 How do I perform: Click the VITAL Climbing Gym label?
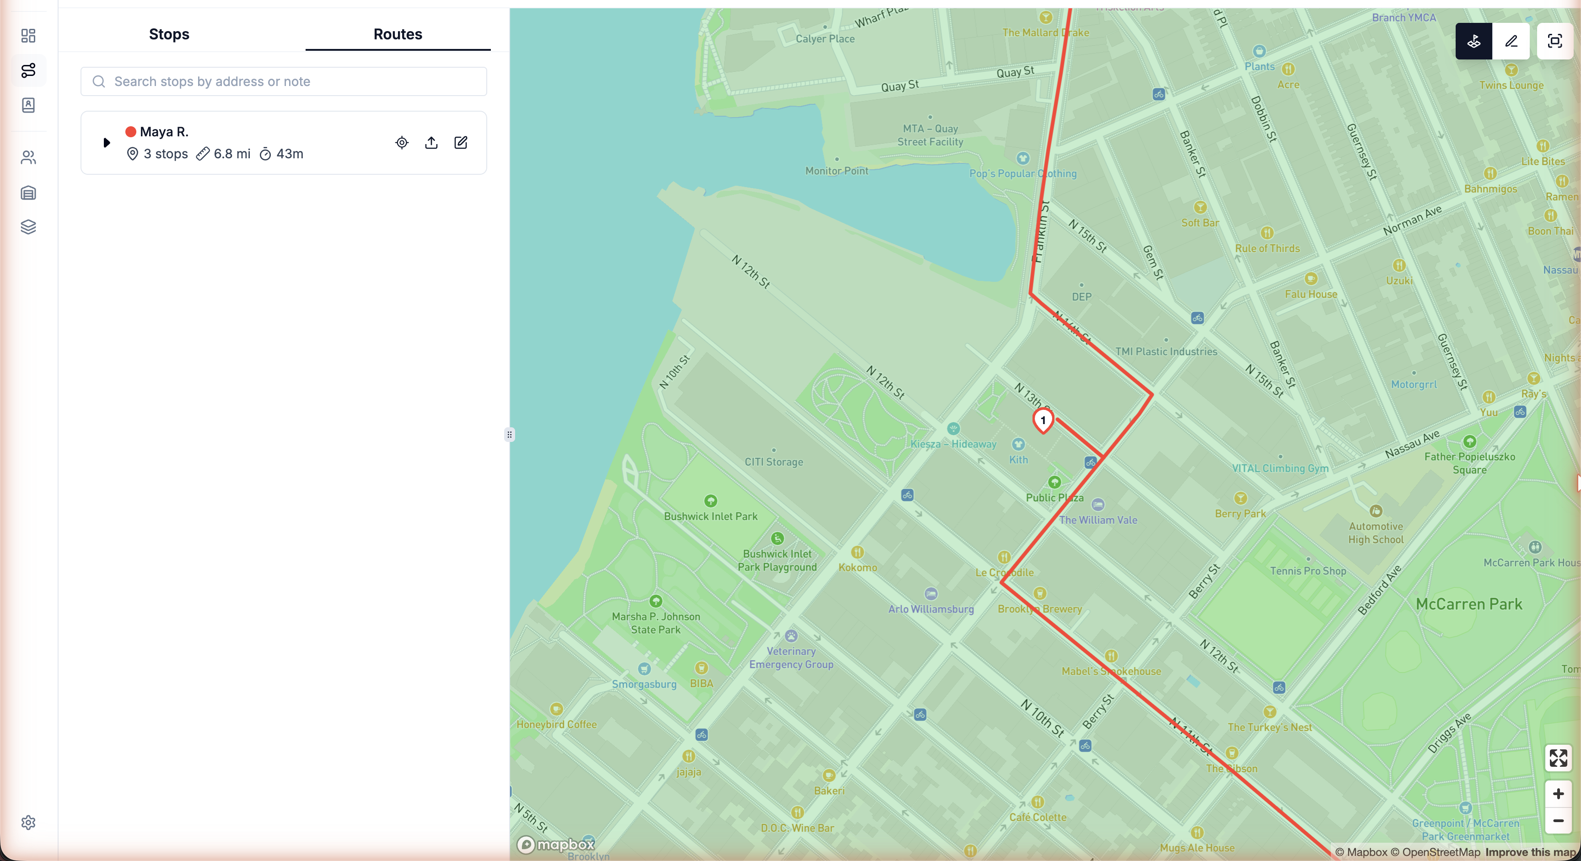coord(1280,468)
